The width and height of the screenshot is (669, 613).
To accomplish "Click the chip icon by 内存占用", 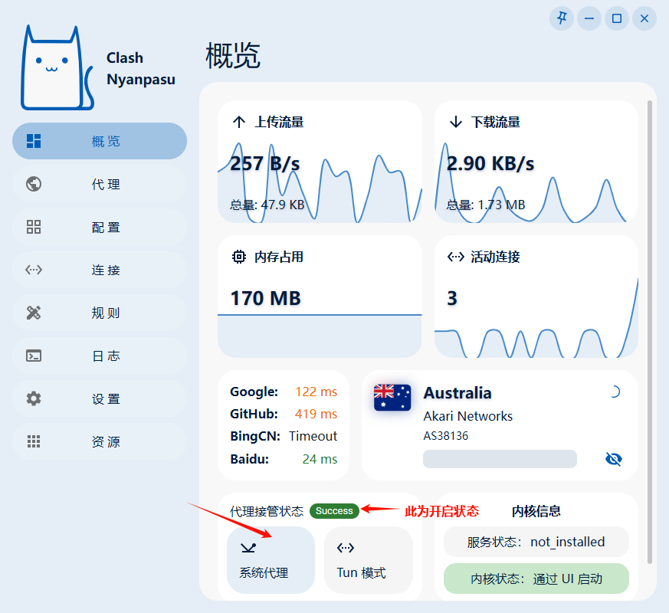I will point(239,257).
